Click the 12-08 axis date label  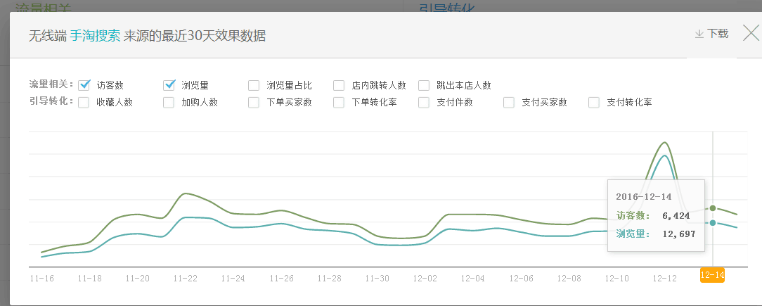tap(569, 279)
